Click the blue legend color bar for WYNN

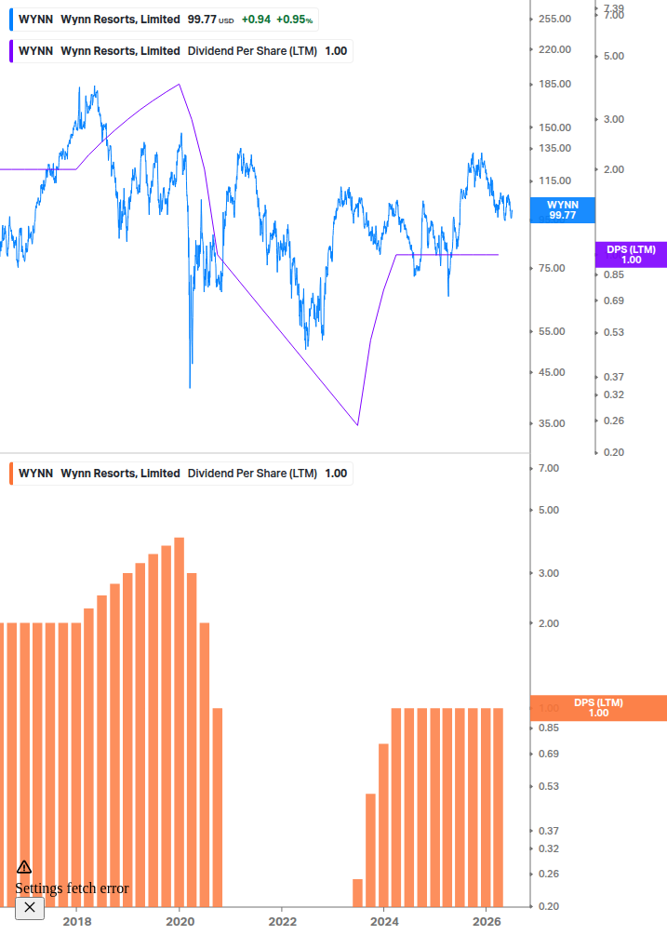tap(11, 20)
